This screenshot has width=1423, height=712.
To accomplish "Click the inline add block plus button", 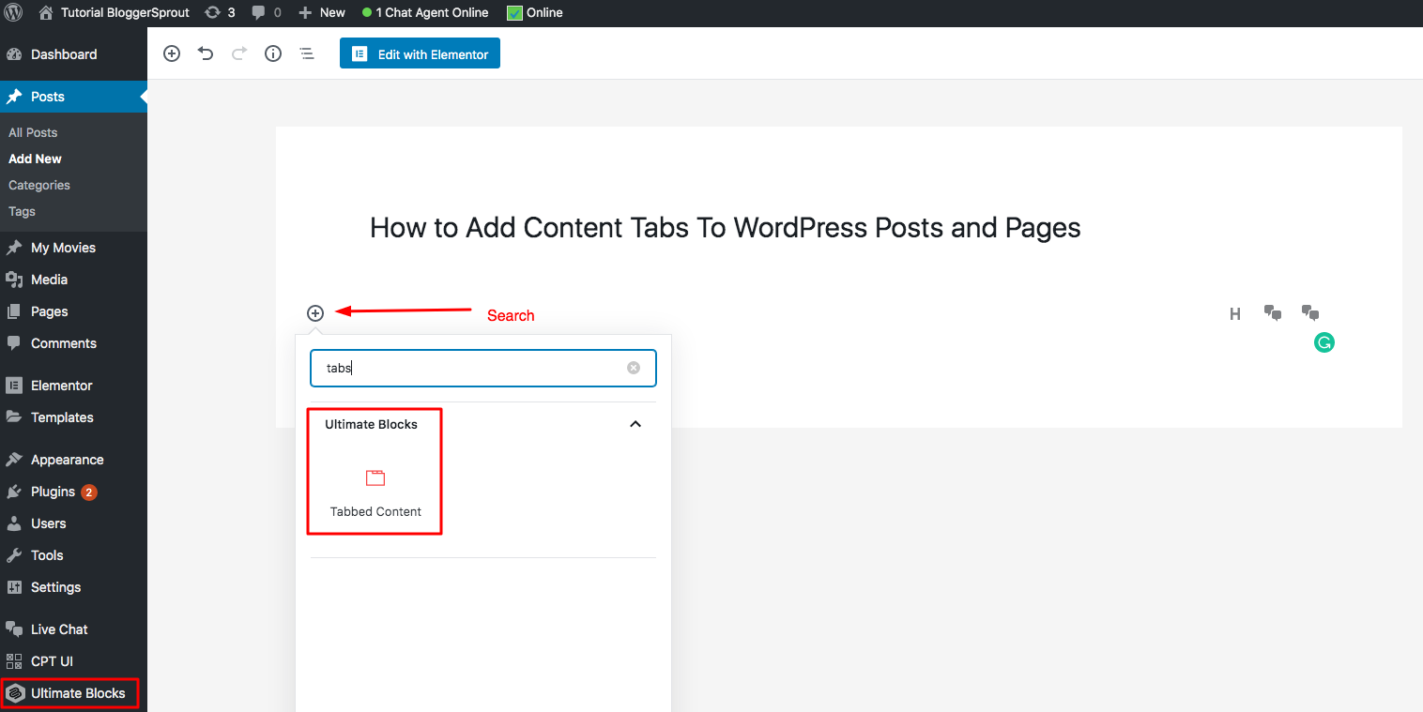I will (x=315, y=313).
